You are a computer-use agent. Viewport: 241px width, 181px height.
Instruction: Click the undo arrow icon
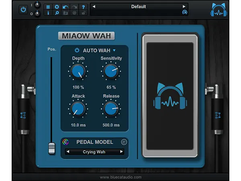[65, 6]
